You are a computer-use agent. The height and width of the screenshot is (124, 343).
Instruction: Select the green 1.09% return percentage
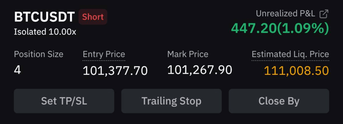303,29
